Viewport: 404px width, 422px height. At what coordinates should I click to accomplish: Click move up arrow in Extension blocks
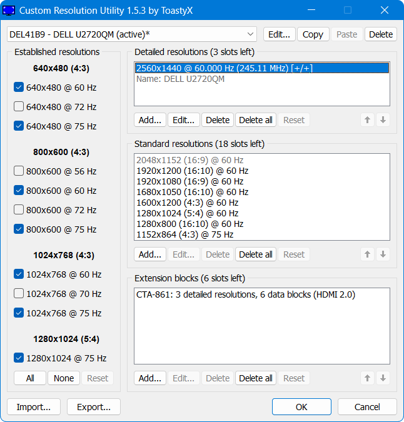pos(368,378)
